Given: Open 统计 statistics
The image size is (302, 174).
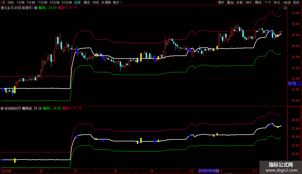Looking at the screenshot, I should click(x=249, y=2).
